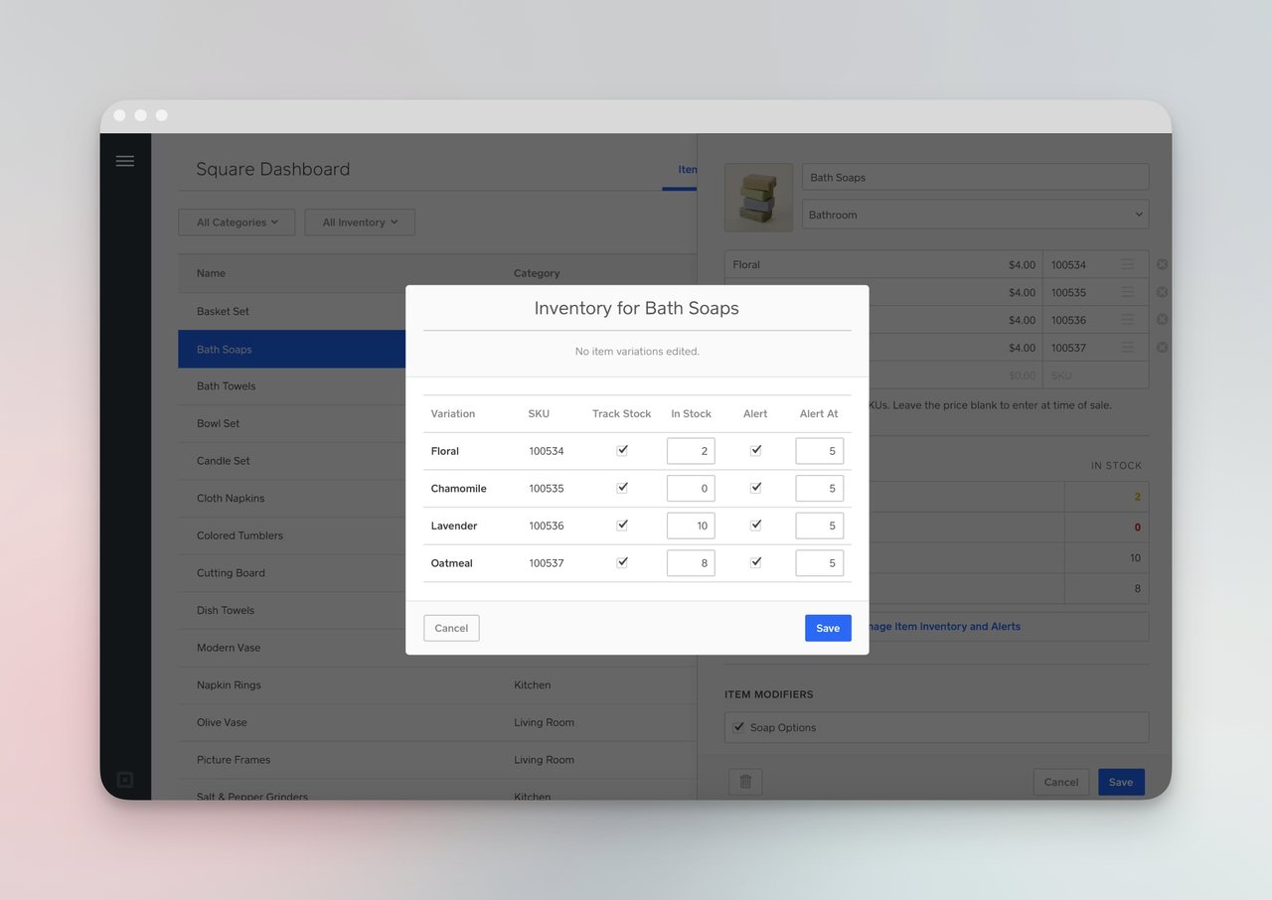The width and height of the screenshot is (1272, 900).
Task: Remove the variation with SKU 100536
Action: point(1162,320)
